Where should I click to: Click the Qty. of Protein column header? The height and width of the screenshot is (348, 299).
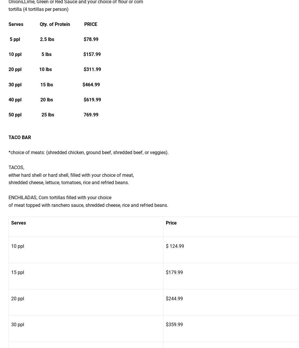tap(55, 24)
